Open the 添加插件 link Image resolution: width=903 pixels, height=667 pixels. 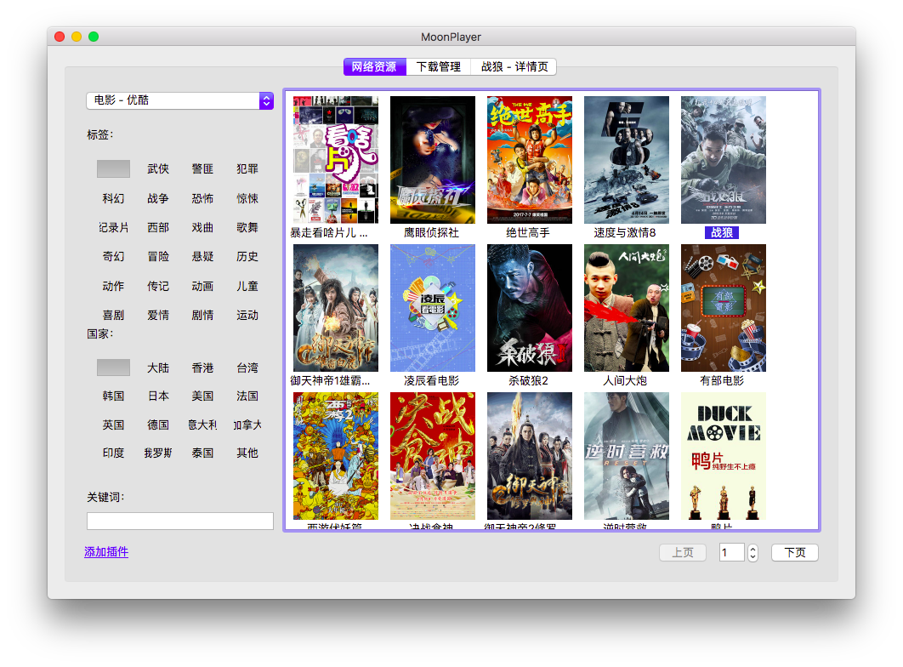(106, 552)
